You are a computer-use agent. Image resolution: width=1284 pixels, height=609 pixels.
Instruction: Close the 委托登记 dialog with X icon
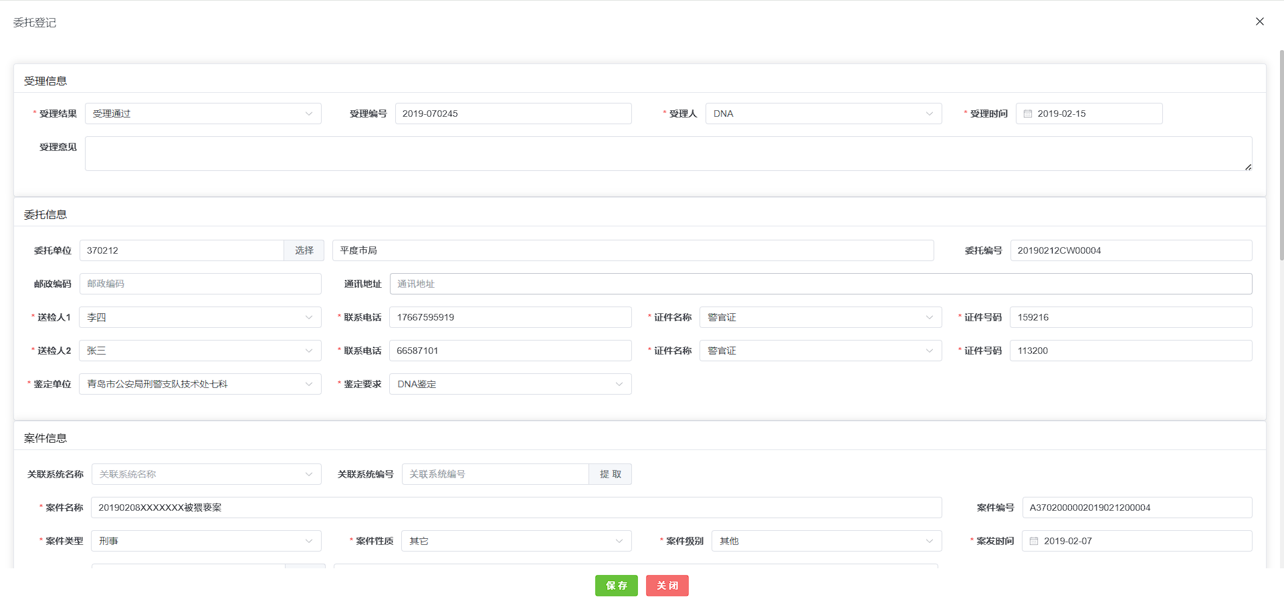click(x=1259, y=21)
